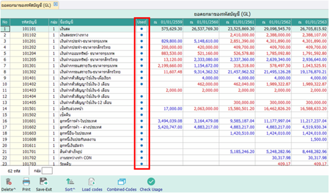Click the กลุ่ม column header

[x=54, y=22]
